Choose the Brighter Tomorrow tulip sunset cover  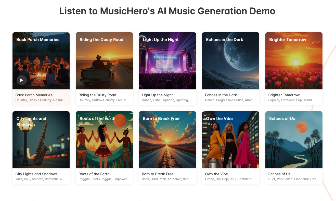pos(294,61)
